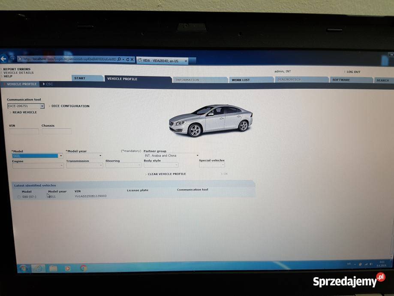This screenshot has width=394, height=296.
Task: Click READ VEHICLE
Action: (24, 112)
